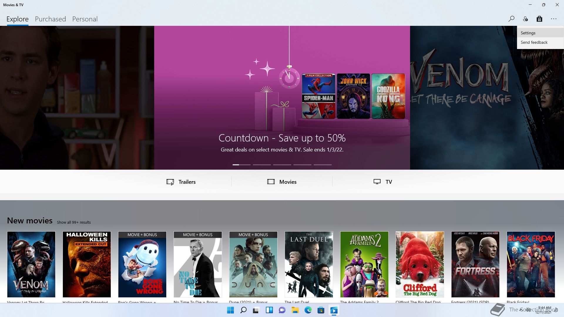The width and height of the screenshot is (564, 317).
Task: Open the Ron's Gone Wrong poster
Action: click(x=142, y=264)
